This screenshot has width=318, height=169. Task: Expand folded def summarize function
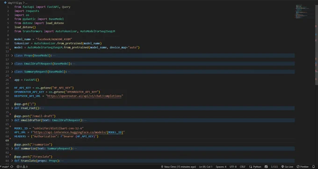tap(12, 149)
